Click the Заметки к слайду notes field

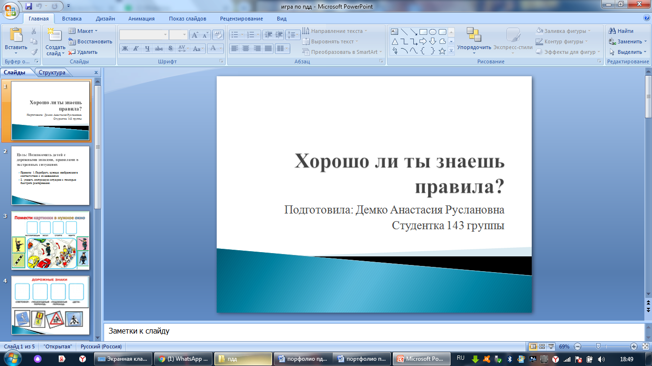[x=373, y=331]
